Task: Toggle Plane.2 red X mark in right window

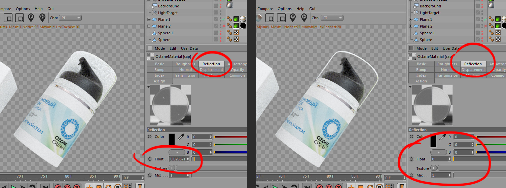Action: pyautogui.click(x=485, y=26)
